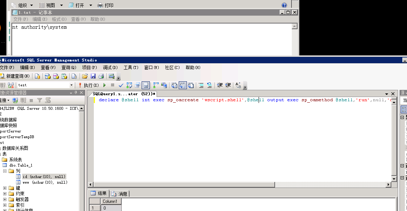407x211 pixels.
Task: Click the active files dropdown arrow in the editor
Action: tap(387, 94)
